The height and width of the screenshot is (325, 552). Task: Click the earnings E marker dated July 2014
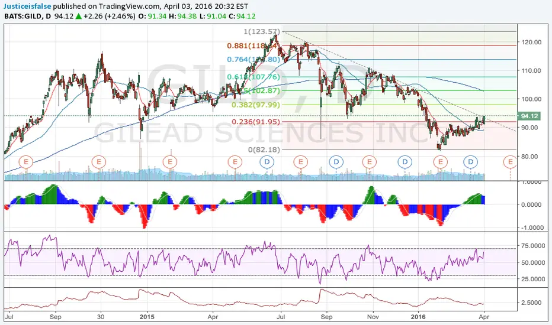coord(25,162)
